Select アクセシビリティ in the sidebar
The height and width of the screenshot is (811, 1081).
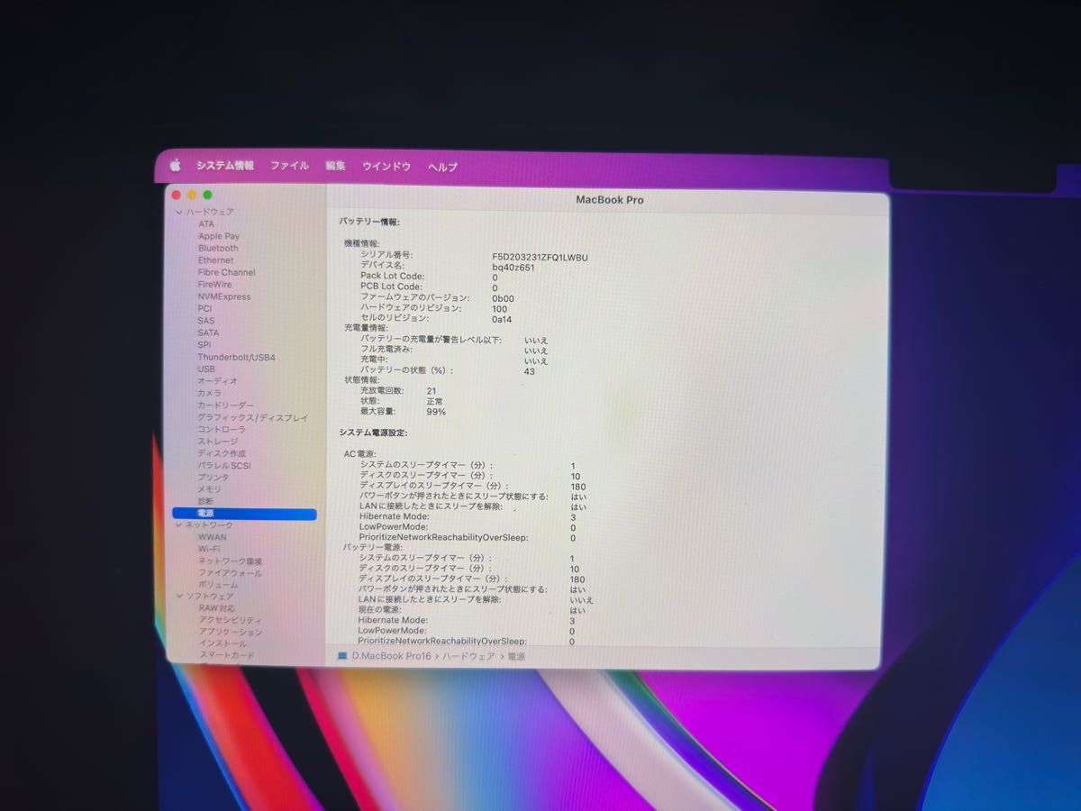tap(232, 620)
